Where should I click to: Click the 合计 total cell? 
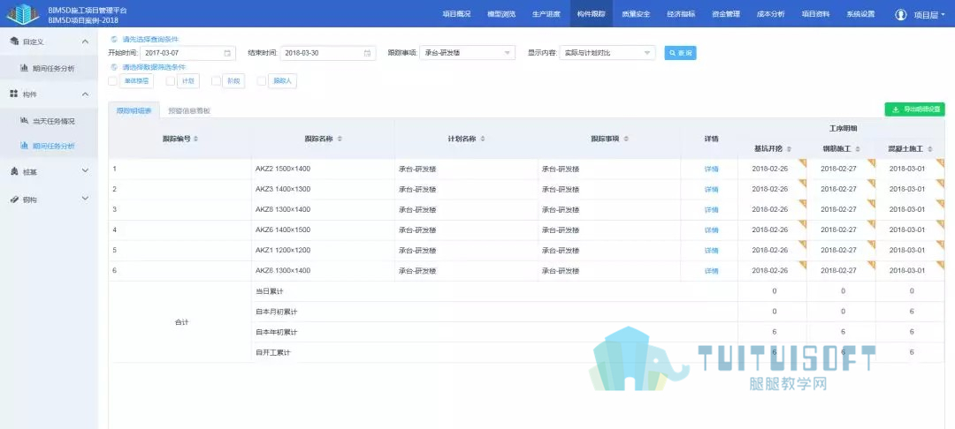click(181, 322)
